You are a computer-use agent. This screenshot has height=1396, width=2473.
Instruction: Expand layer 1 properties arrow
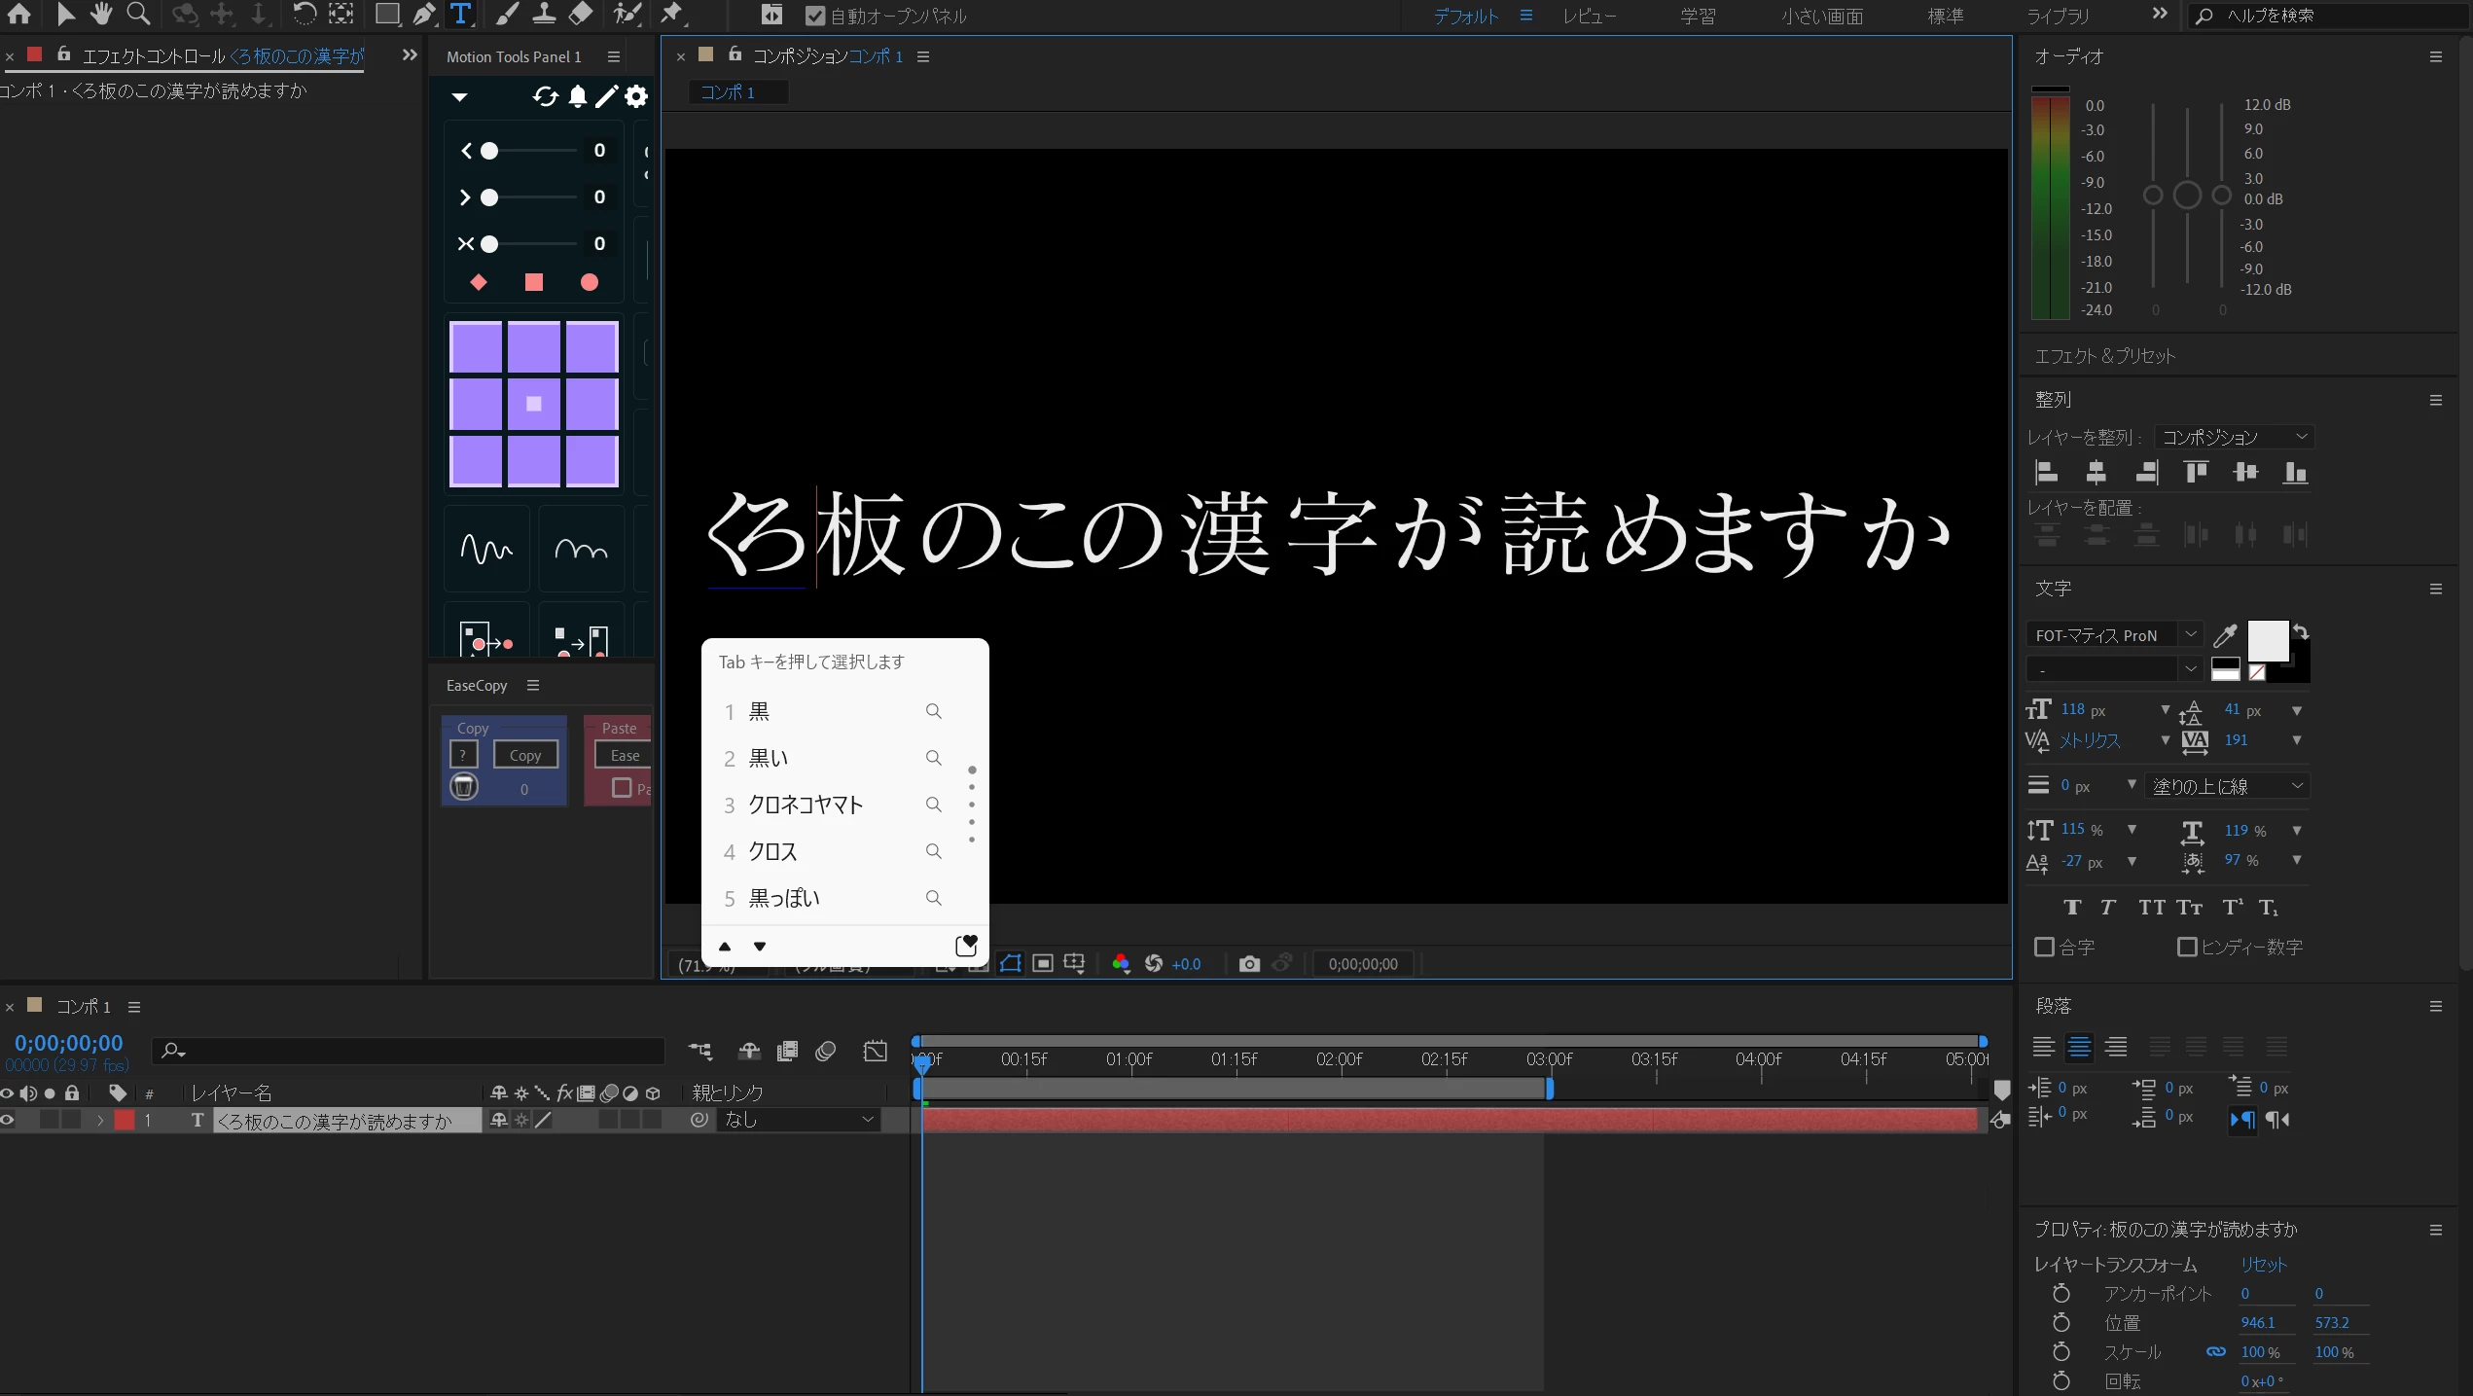pos(99,1120)
